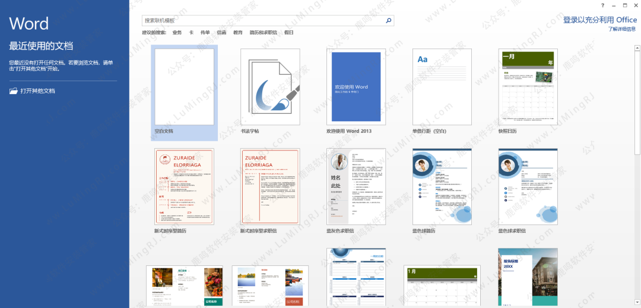Choose the 蓝色球求职信 cover letter template

coord(528,191)
